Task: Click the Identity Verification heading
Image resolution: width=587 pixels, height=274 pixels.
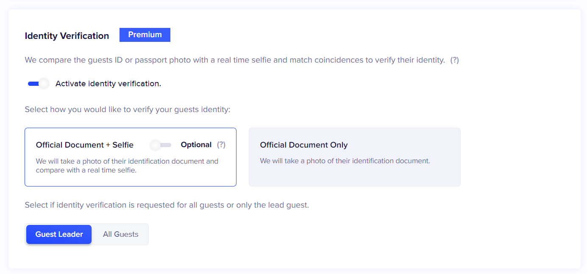Action: point(67,36)
